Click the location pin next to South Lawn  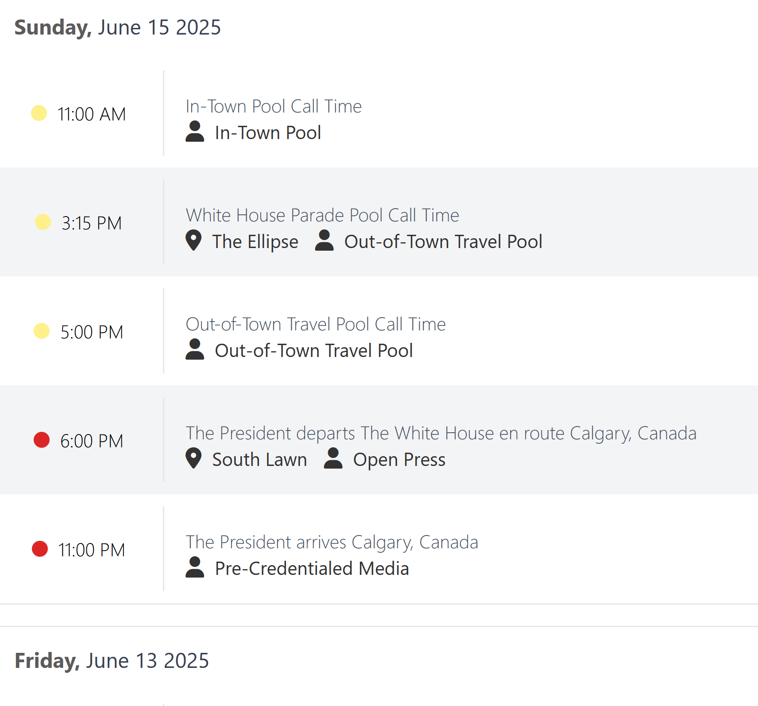[x=193, y=458]
